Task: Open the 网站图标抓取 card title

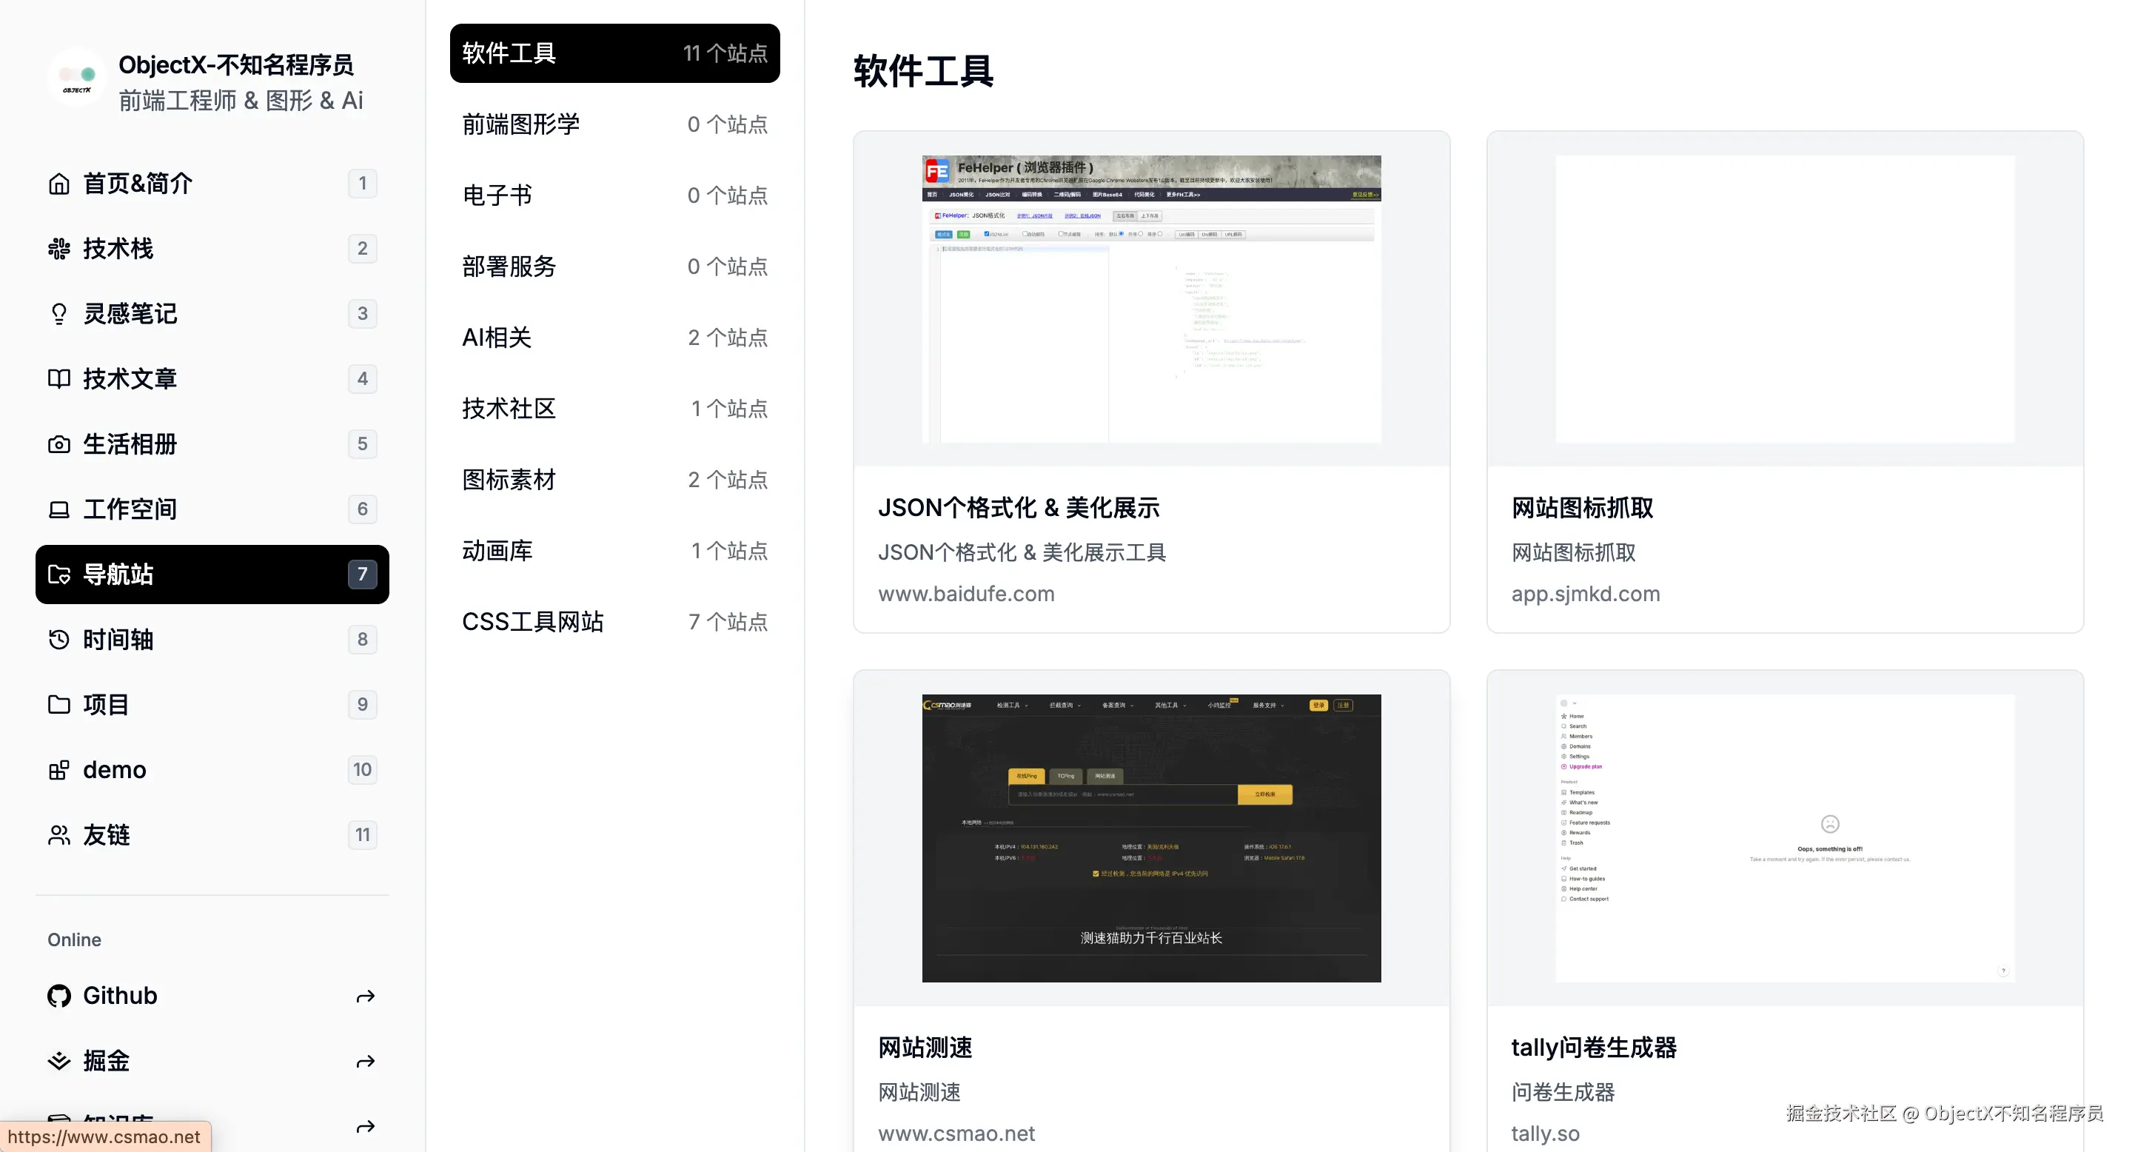Action: click(x=1582, y=507)
